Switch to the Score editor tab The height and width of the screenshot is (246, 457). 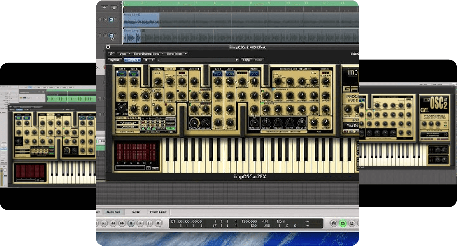[136, 212]
